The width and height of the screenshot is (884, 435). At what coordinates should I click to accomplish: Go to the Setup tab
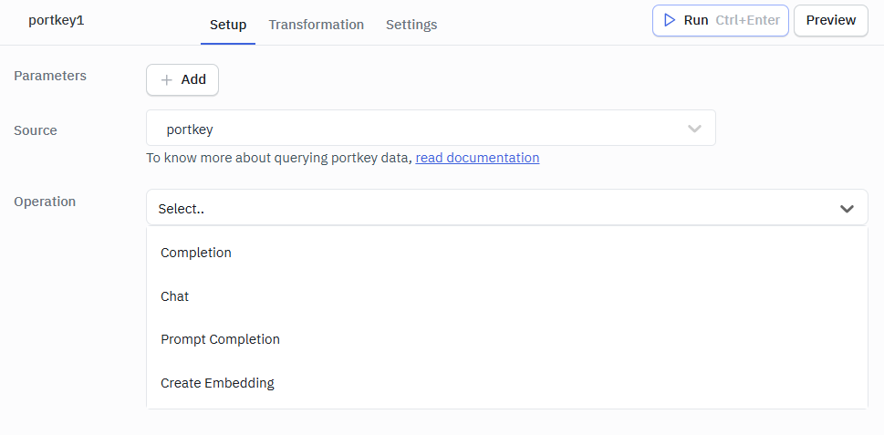[x=228, y=25]
